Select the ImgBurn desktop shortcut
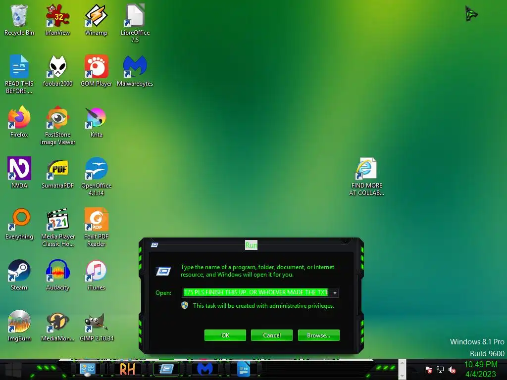The image size is (507, 380). [x=19, y=326]
